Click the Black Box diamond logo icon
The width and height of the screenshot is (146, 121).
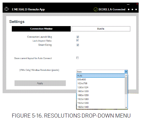pyautogui.click(x=6, y=9)
